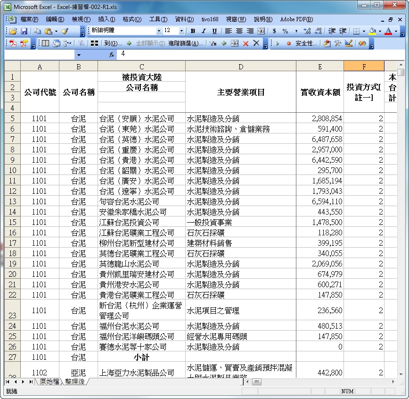Open the 資料(D) menu
This screenshot has height=399, width=409.
point(184,19)
